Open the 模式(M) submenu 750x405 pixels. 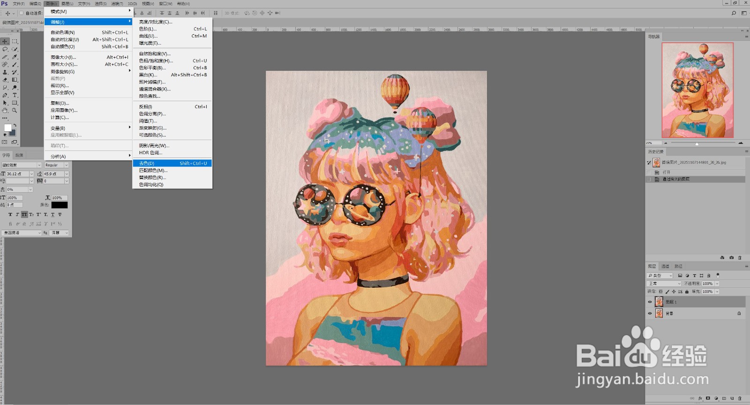coord(89,11)
